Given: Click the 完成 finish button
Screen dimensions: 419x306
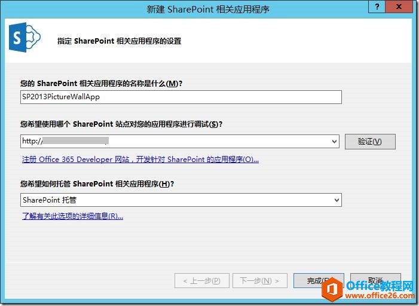Looking at the screenshot, I should coord(319,281).
